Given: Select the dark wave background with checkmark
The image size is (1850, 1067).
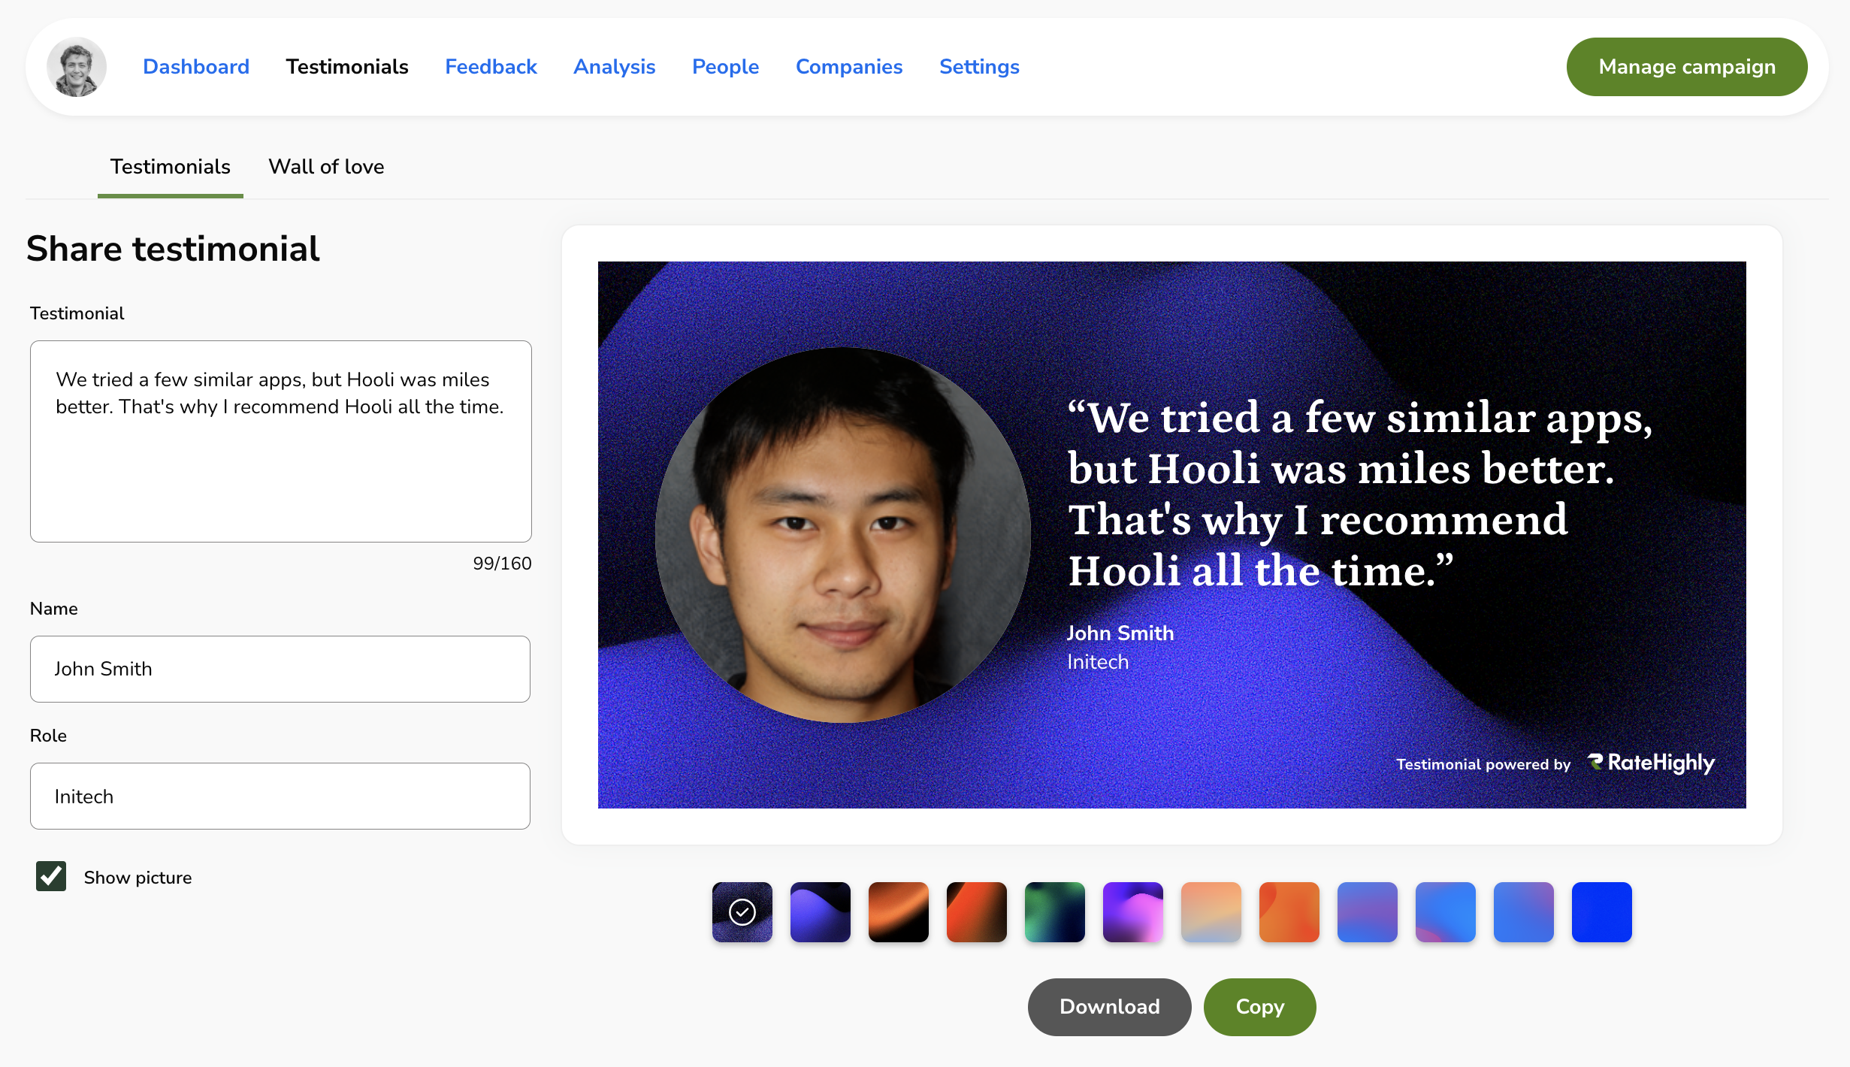Looking at the screenshot, I should tap(742, 911).
